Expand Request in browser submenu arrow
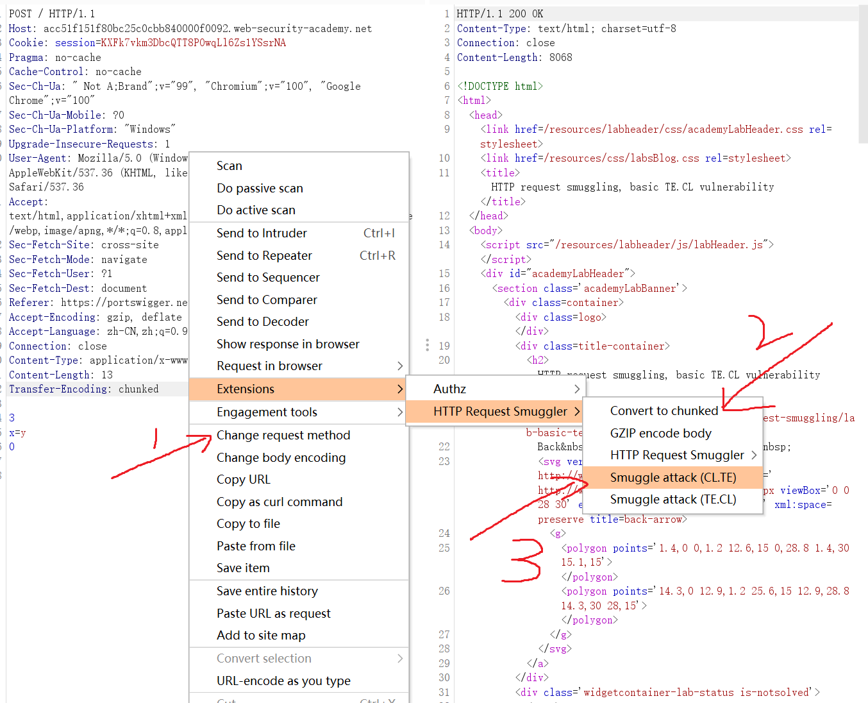The width and height of the screenshot is (868, 703). 400,366
